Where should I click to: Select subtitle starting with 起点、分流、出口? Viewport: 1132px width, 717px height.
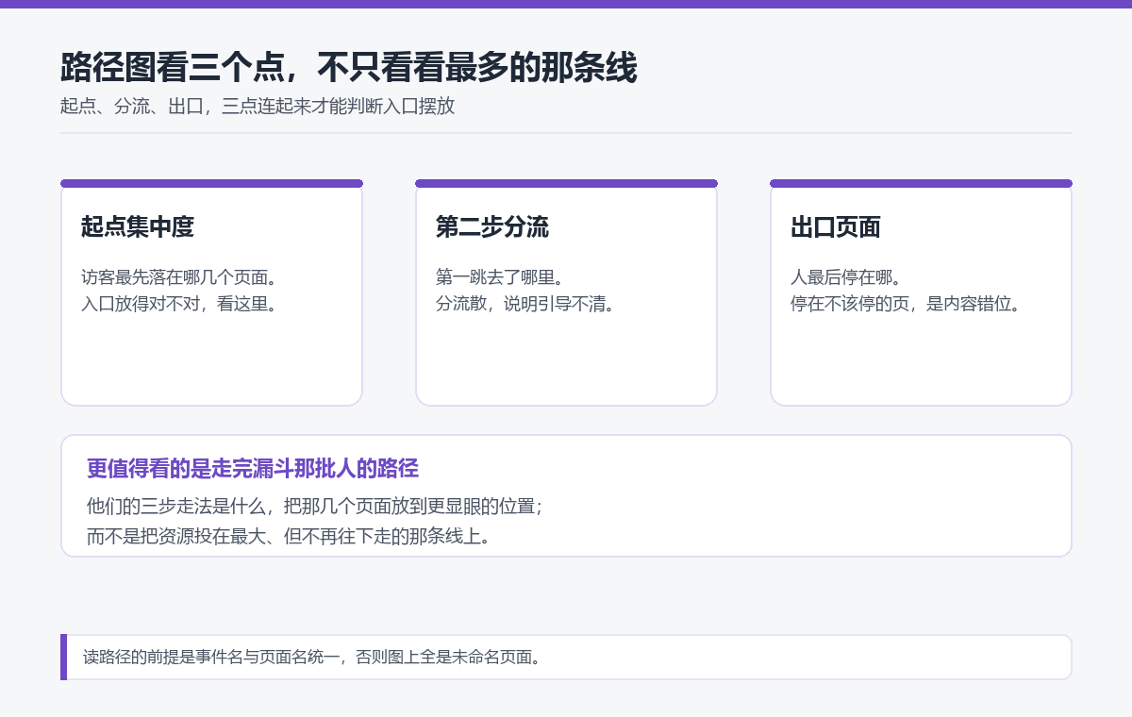pos(258,107)
